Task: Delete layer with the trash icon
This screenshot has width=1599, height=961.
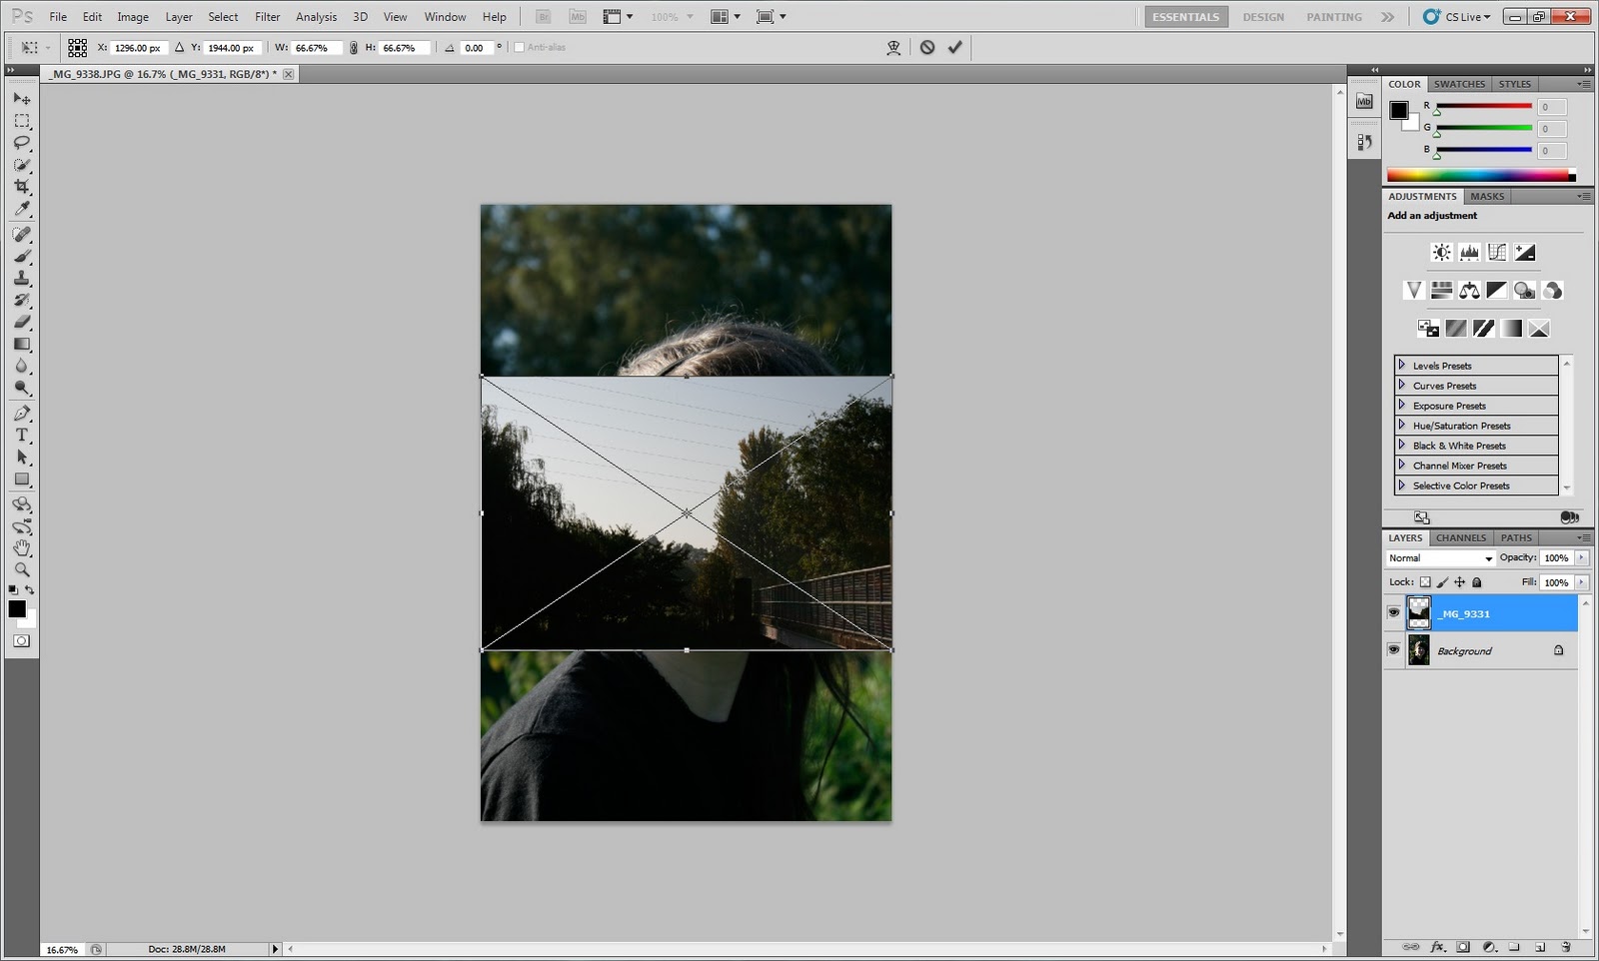Action: (1565, 947)
